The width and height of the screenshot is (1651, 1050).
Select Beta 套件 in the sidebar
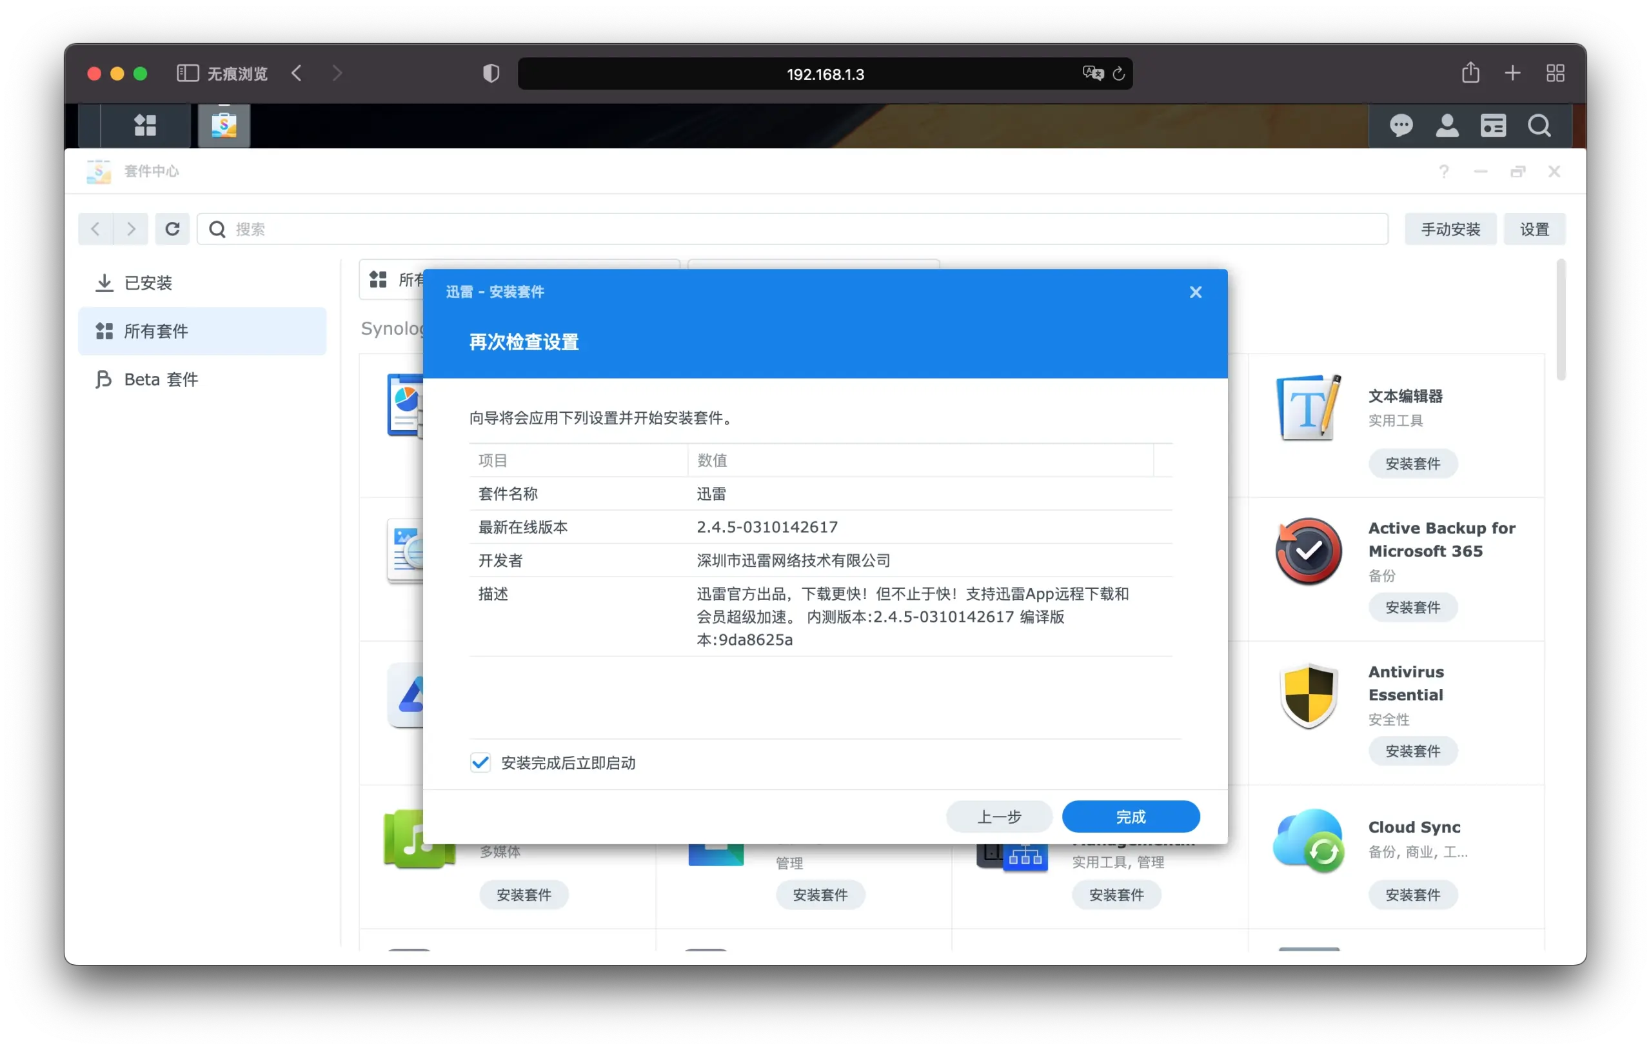coord(203,379)
